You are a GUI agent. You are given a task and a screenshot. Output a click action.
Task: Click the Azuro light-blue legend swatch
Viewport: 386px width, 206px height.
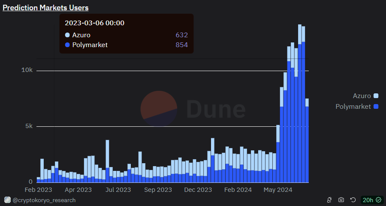coord(376,96)
